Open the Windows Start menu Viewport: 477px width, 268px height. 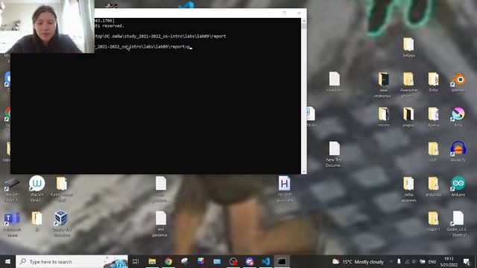pos(7,261)
